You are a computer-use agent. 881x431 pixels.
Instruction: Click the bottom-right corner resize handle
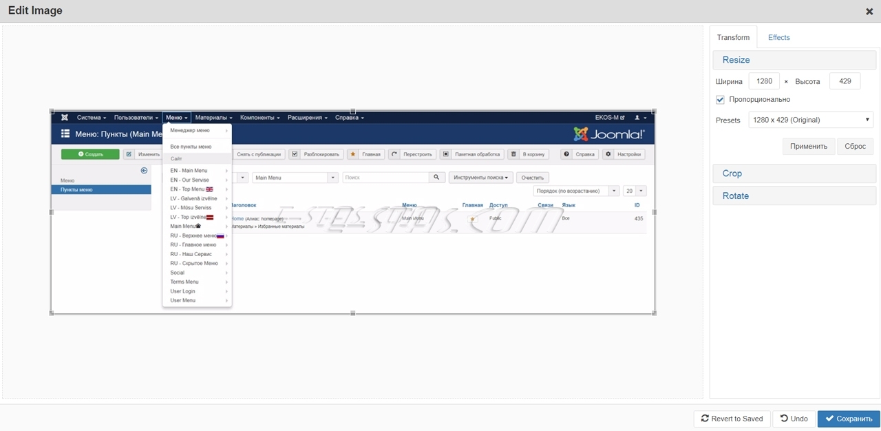pos(655,313)
